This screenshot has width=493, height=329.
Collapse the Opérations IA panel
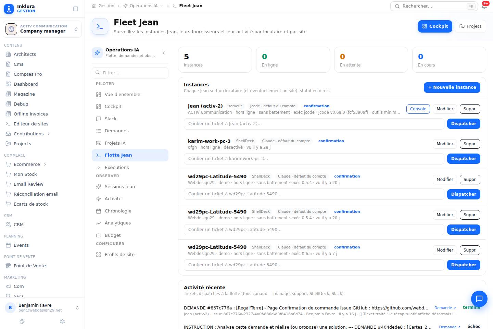point(164,53)
